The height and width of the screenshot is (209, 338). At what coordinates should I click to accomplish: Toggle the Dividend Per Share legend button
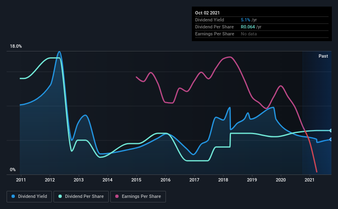coord(81,197)
